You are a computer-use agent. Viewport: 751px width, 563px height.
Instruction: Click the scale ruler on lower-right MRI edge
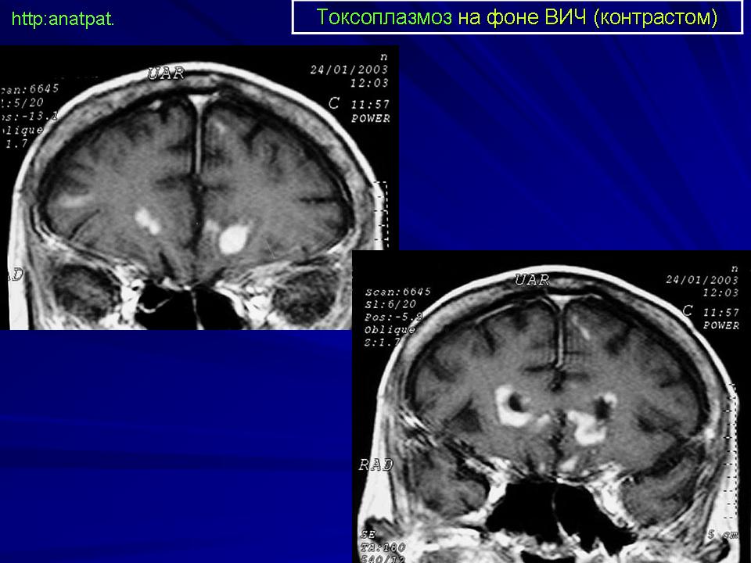(x=733, y=454)
